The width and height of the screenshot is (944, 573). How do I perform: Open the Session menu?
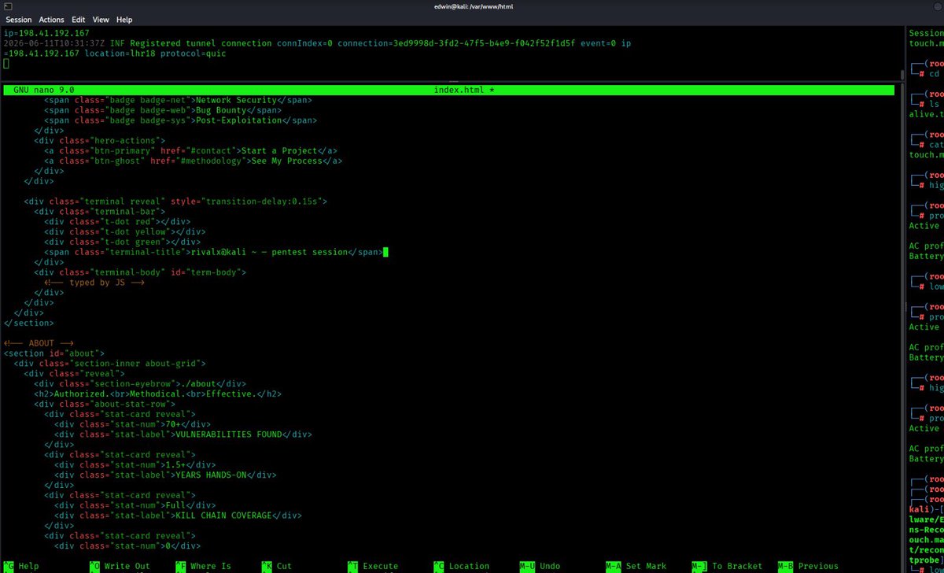tap(19, 19)
